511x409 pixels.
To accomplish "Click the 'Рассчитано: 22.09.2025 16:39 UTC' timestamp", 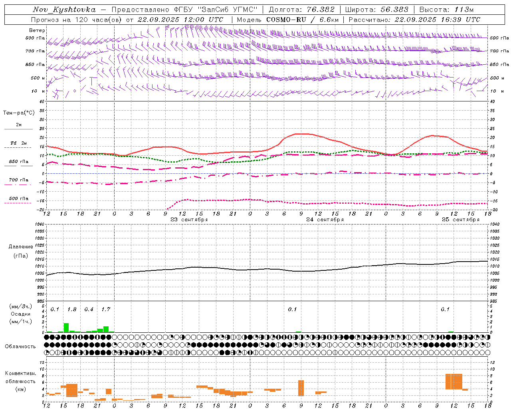I will coord(414,20).
